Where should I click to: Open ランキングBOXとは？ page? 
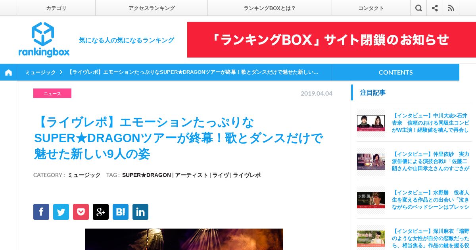pos(270,8)
